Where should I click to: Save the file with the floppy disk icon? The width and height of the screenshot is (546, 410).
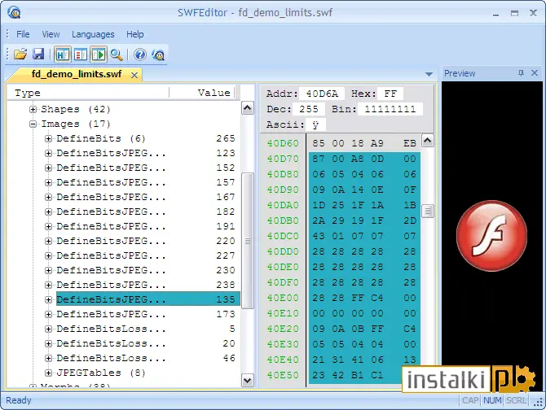coord(38,55)
